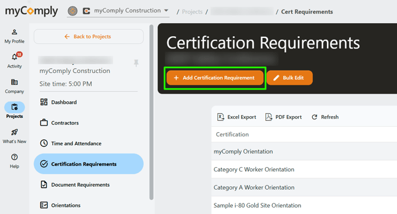This screenshot has height=214, width=397.
Task: Open Time and Attendance menu item
Action: (x=89, y=143)
